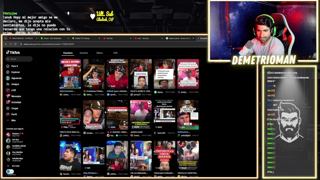Viewport: 320px width, 180px height.
Task: Open CRISTORATA DISCRIMINA LA REGION SIERRA video
Action: pyautogui.click(x=70, y=74)
